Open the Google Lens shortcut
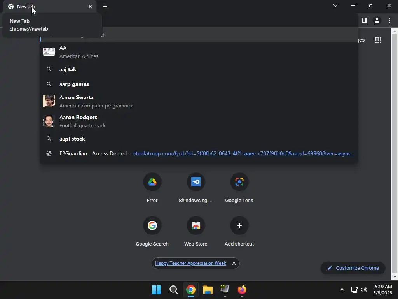 click(239, 188)
